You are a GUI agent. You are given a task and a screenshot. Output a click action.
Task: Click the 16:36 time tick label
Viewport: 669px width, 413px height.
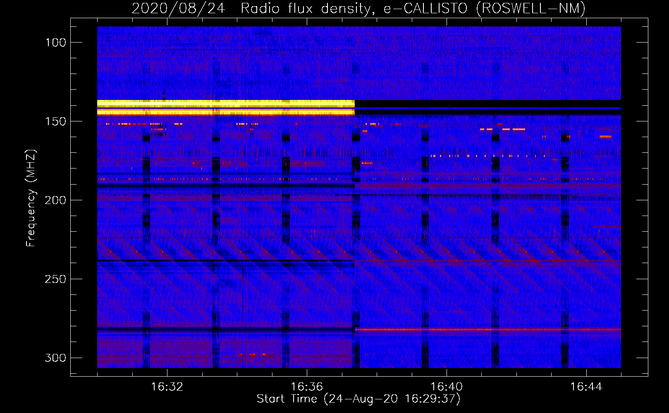(307, 387)
